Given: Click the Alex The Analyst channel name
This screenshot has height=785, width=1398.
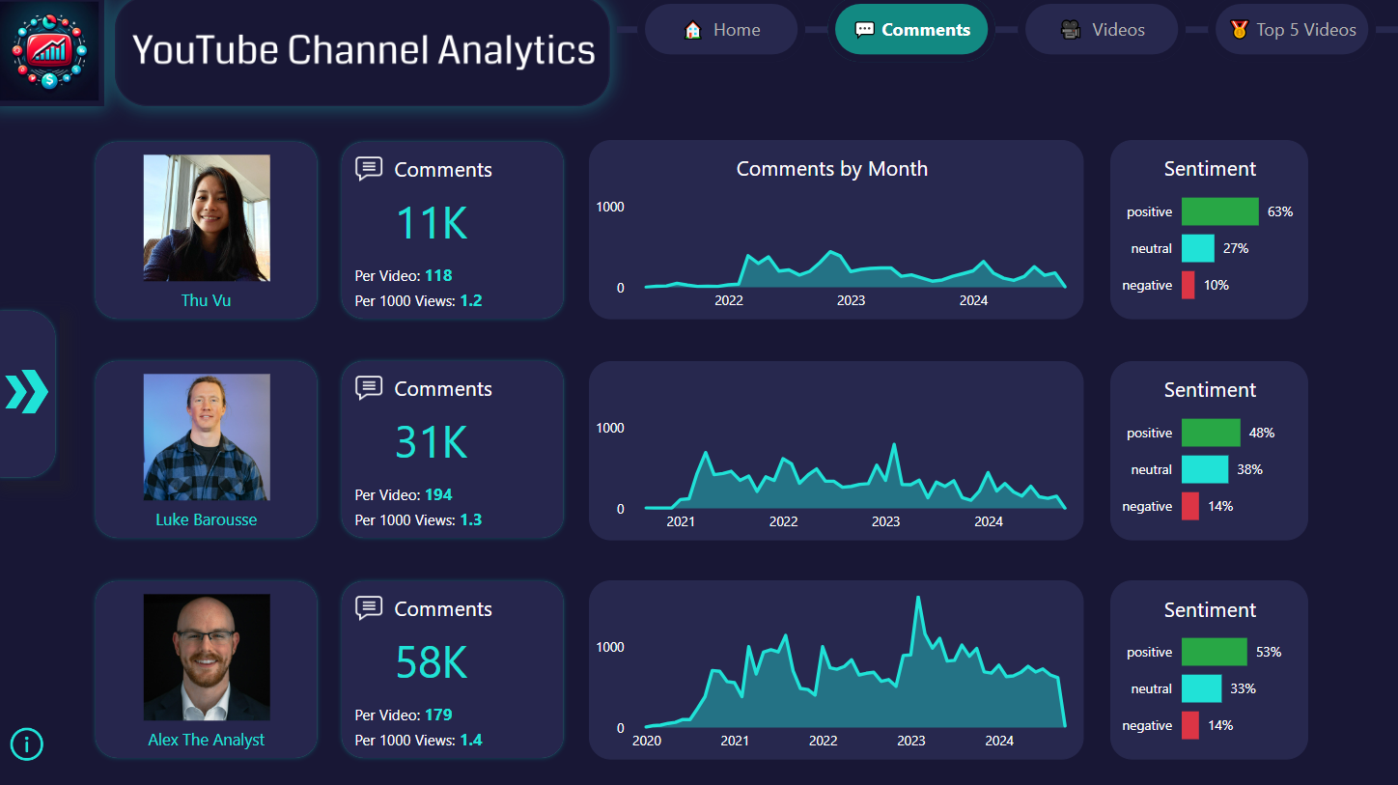Looking at the screenshot, I should coord(207,740).
